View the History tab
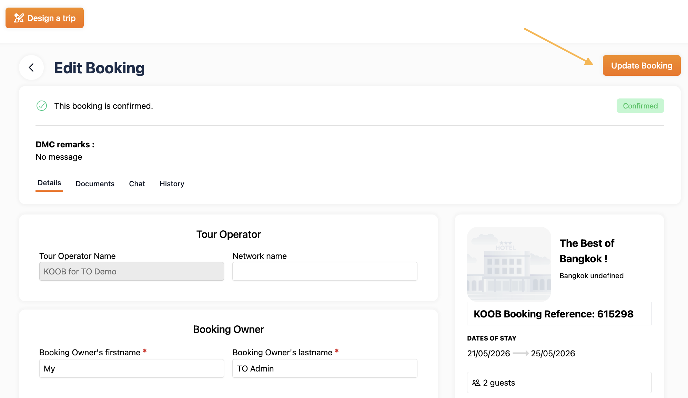The width and height of the screenshot is (688, 398). tap(172, 184)
